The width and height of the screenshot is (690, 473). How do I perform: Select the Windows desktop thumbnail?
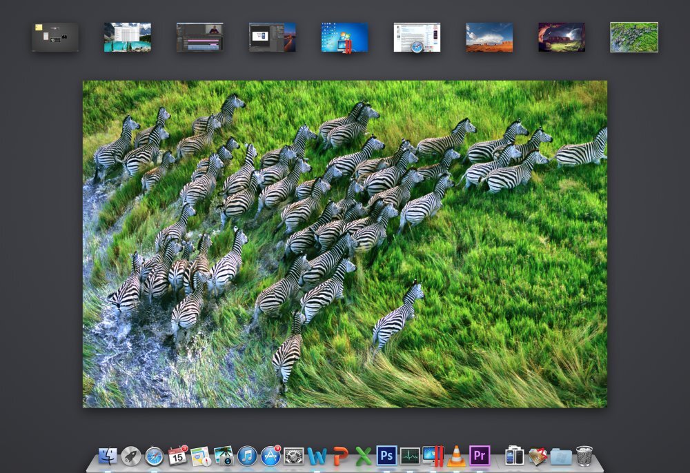click(x=345, y=36)
